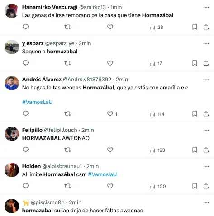The image size is (214, 216).
Task: Share Andrés Álvarez's tweet
Action: coord(206,114)
